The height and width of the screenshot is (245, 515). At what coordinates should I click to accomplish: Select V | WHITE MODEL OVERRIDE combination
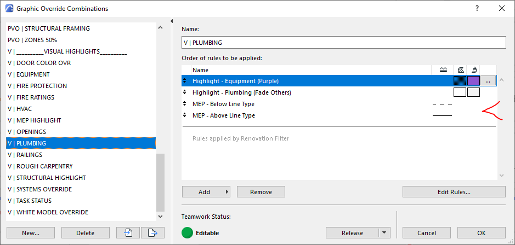(x=81, y=212)
